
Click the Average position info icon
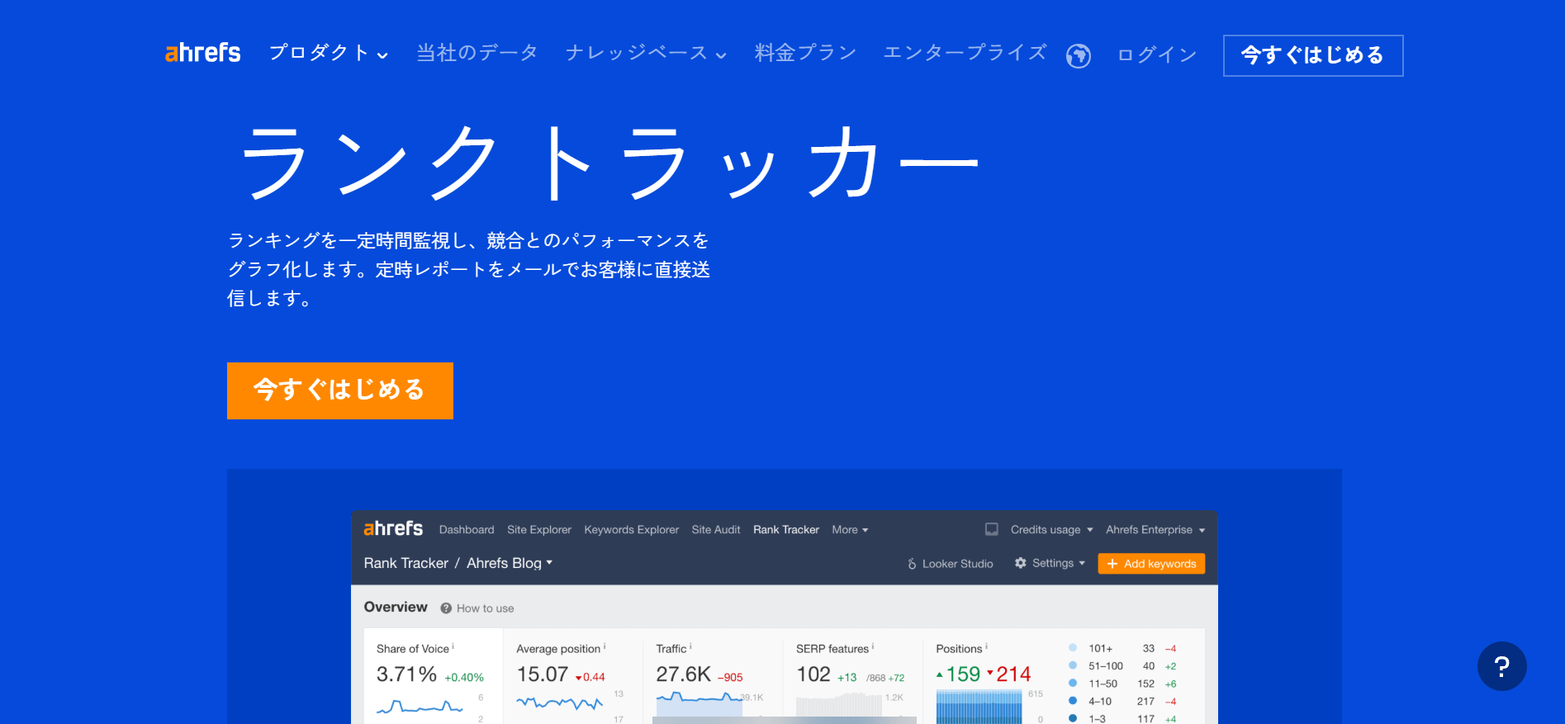coord(605,646)
